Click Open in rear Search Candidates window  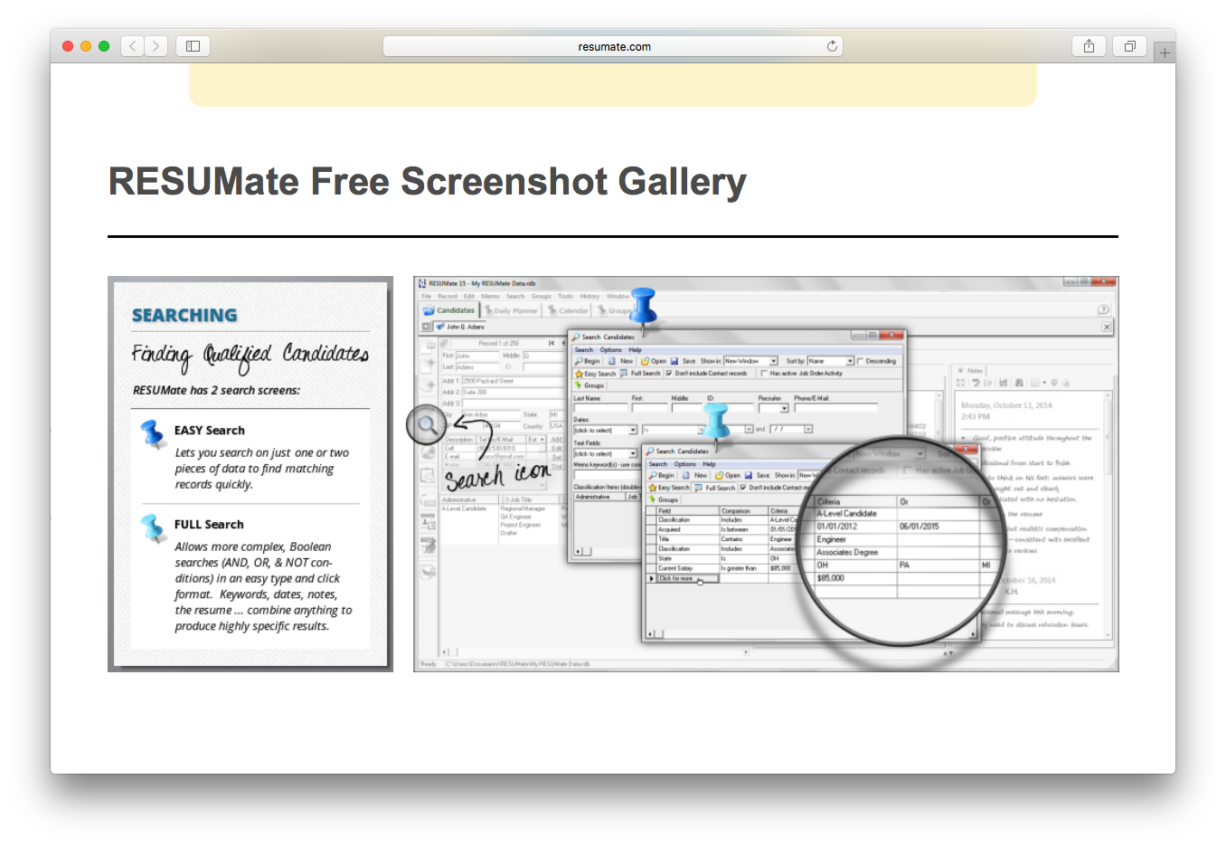(x=653, y=361)
